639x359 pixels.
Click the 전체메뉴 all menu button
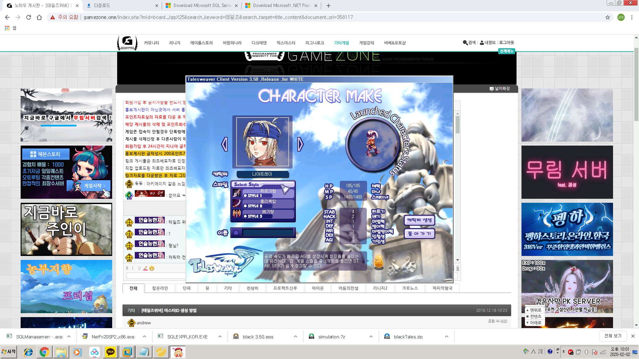click(x=507, y=51)
